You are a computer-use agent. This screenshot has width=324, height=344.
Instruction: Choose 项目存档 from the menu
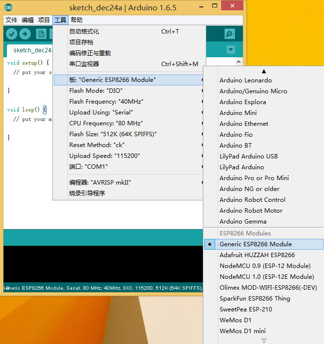click(129, 42)
